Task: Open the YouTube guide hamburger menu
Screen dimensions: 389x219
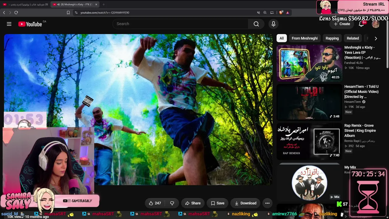Action: [x=9, y=24]
